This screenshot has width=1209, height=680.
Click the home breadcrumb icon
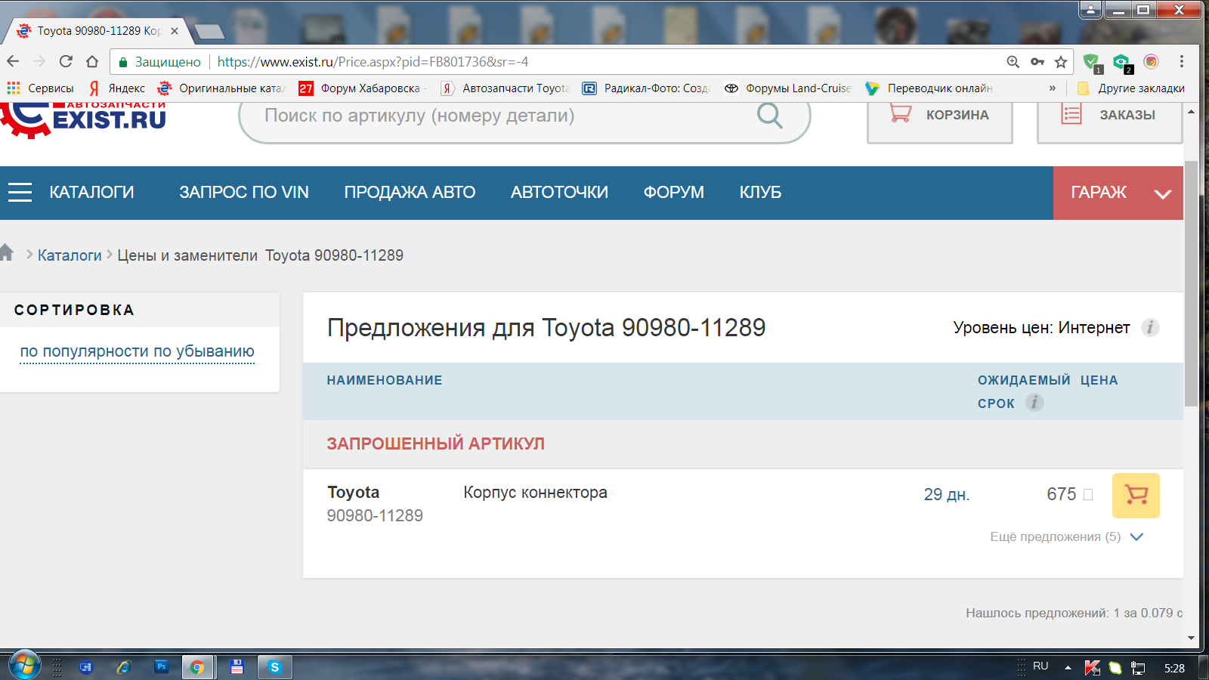pyautogui.click(x=7, y=252)
